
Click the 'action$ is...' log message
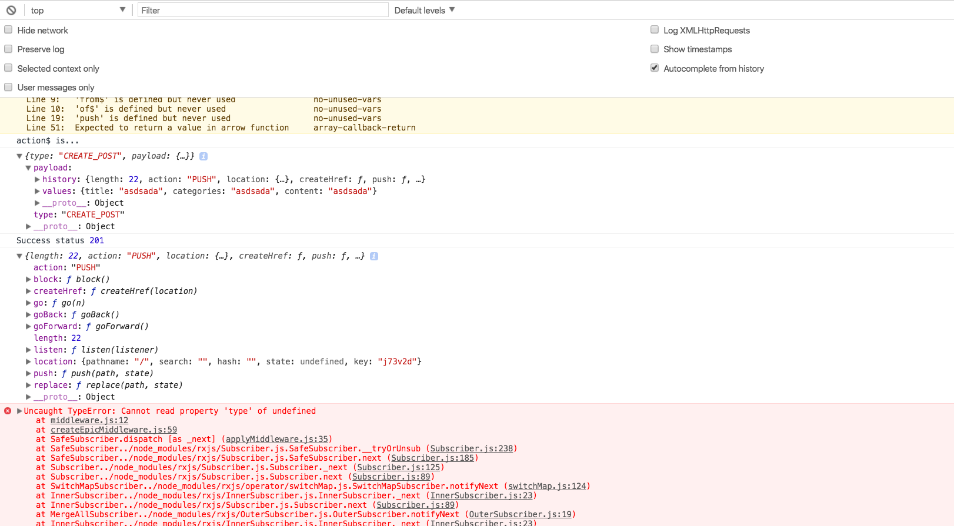[x=48, y=140]
